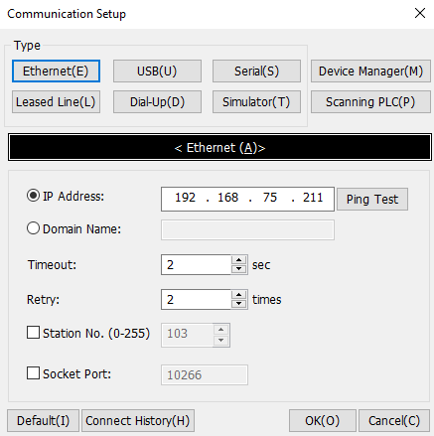Decrease Retry count with down arrow
This screenshot has height=436, width=434.
[x=239, y=304]
